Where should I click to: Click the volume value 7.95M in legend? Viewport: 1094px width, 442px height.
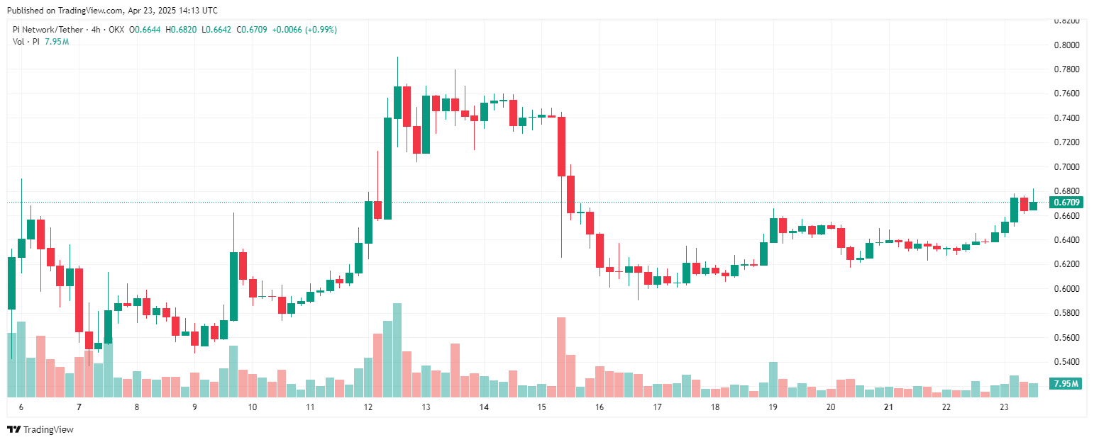[x=57, y=42]
